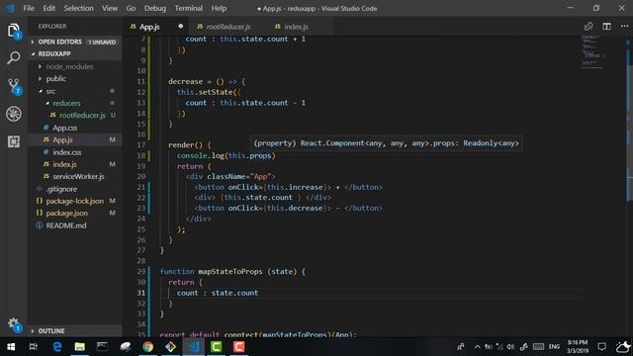Expand the Open Editors section
Screen dimensions: 633x356
coord(75,42)
